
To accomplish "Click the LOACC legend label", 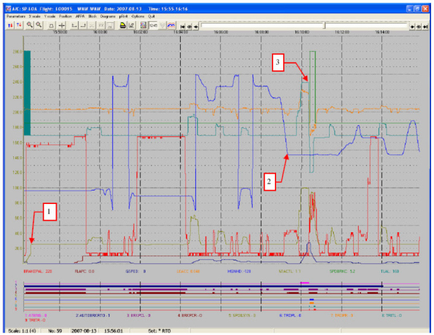I will [x=188, y=271].
